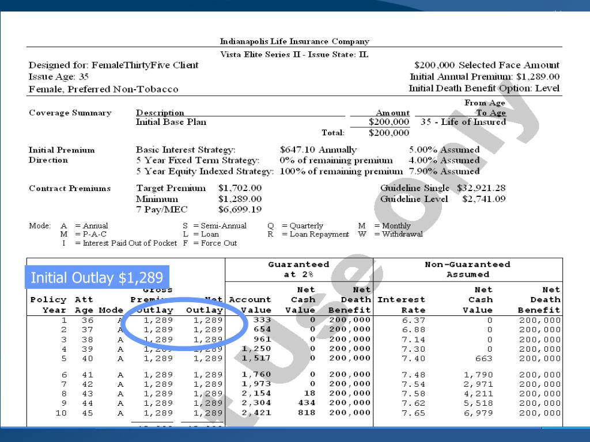Select Guideline Single value '$32,921.28'
This screenshot has width=590, height=442.
[x=481, y=188]
